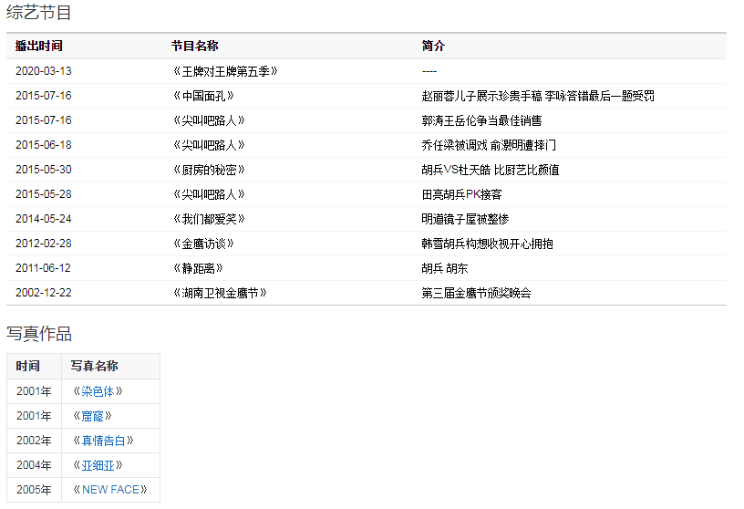Viewport: 744px width, 509px height.
Task: Click the 《我们都爱笑》 program name
Action: (x=209, y=219)
